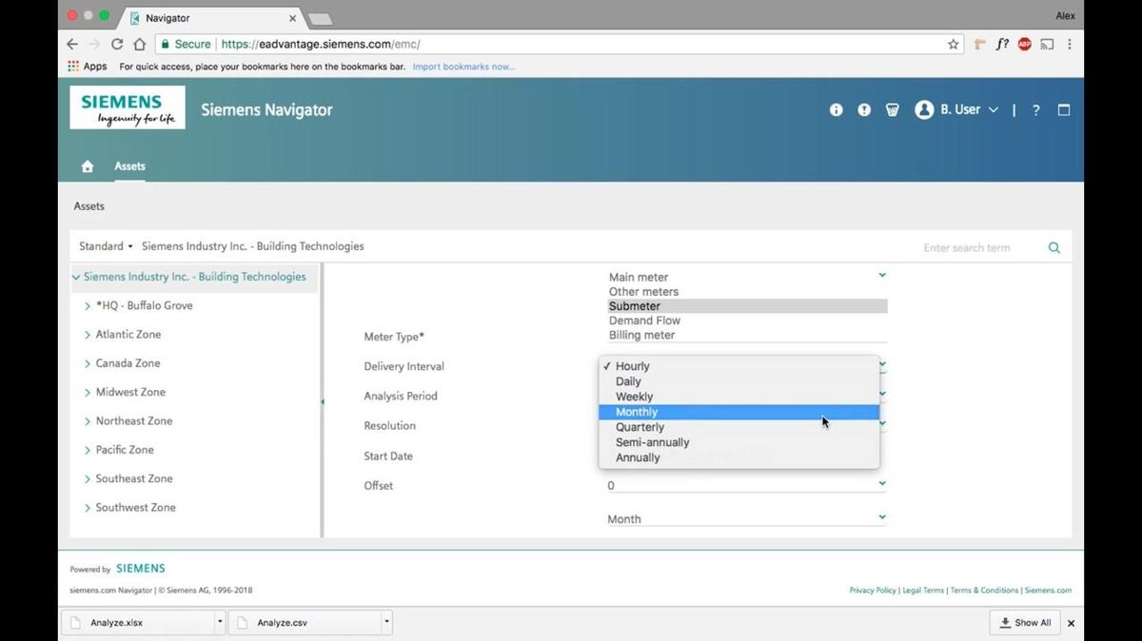1142x641 pixels.
Task: Open the basket icon in header
Action: [x=893, y=110]
